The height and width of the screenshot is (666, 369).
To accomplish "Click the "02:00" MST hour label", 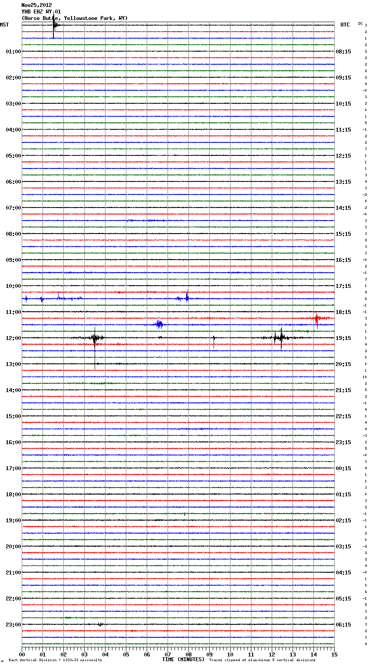I will (x=13, y=78).
